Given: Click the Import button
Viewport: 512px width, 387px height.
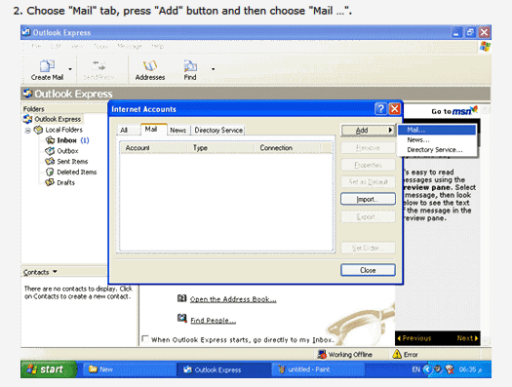Looking at the screenshot, I should pos(368,199).
